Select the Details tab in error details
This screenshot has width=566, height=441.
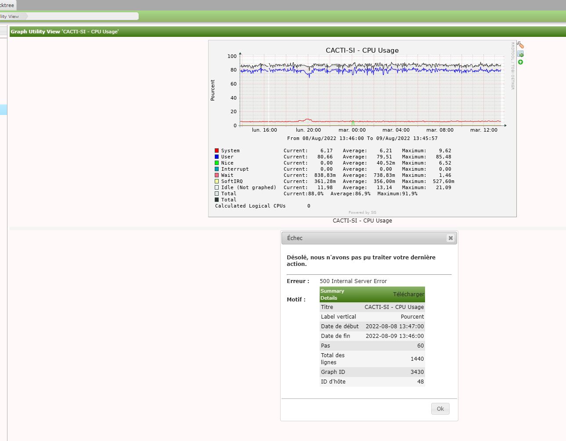pyautogui.click(x=329, y=298)
